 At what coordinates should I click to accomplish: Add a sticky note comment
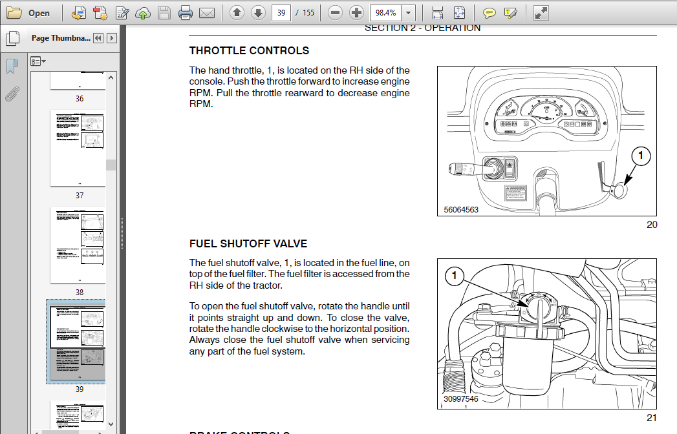[489, 13]
